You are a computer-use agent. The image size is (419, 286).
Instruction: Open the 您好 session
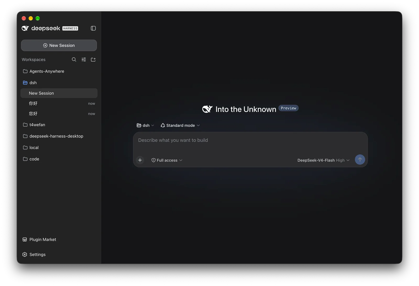(59, 114)
